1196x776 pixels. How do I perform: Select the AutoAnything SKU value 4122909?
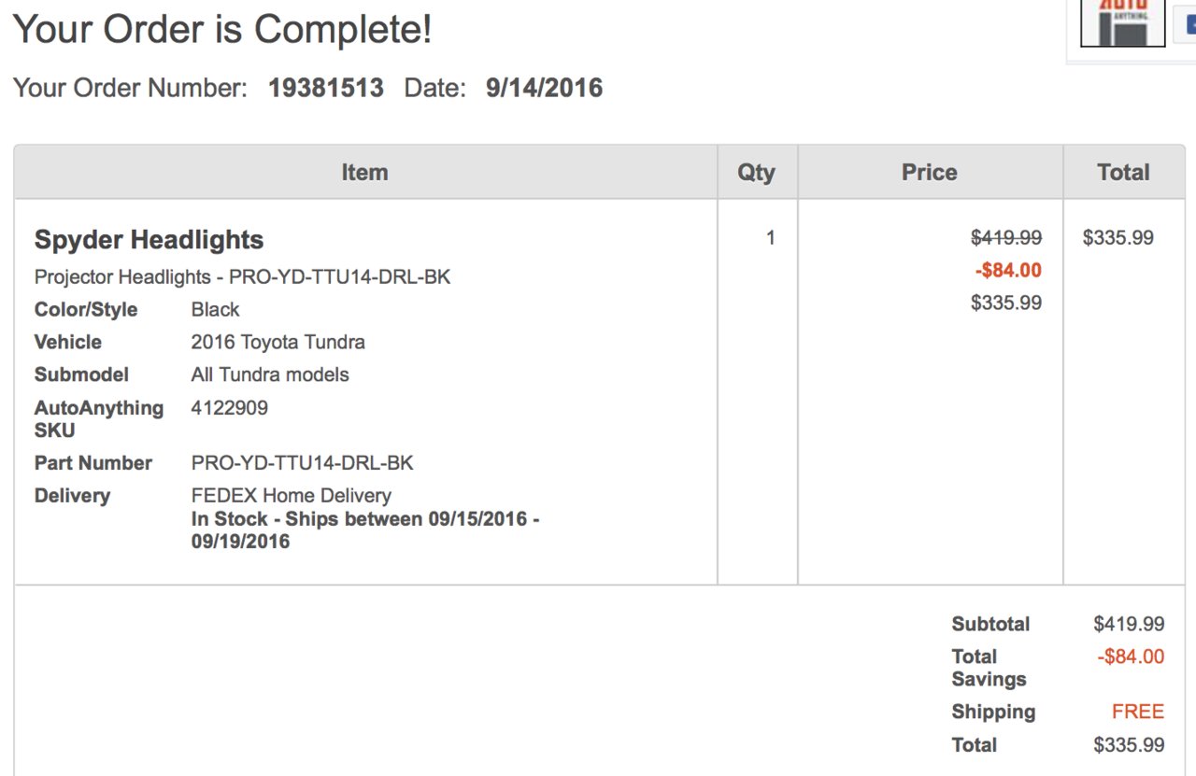[230, 408]
